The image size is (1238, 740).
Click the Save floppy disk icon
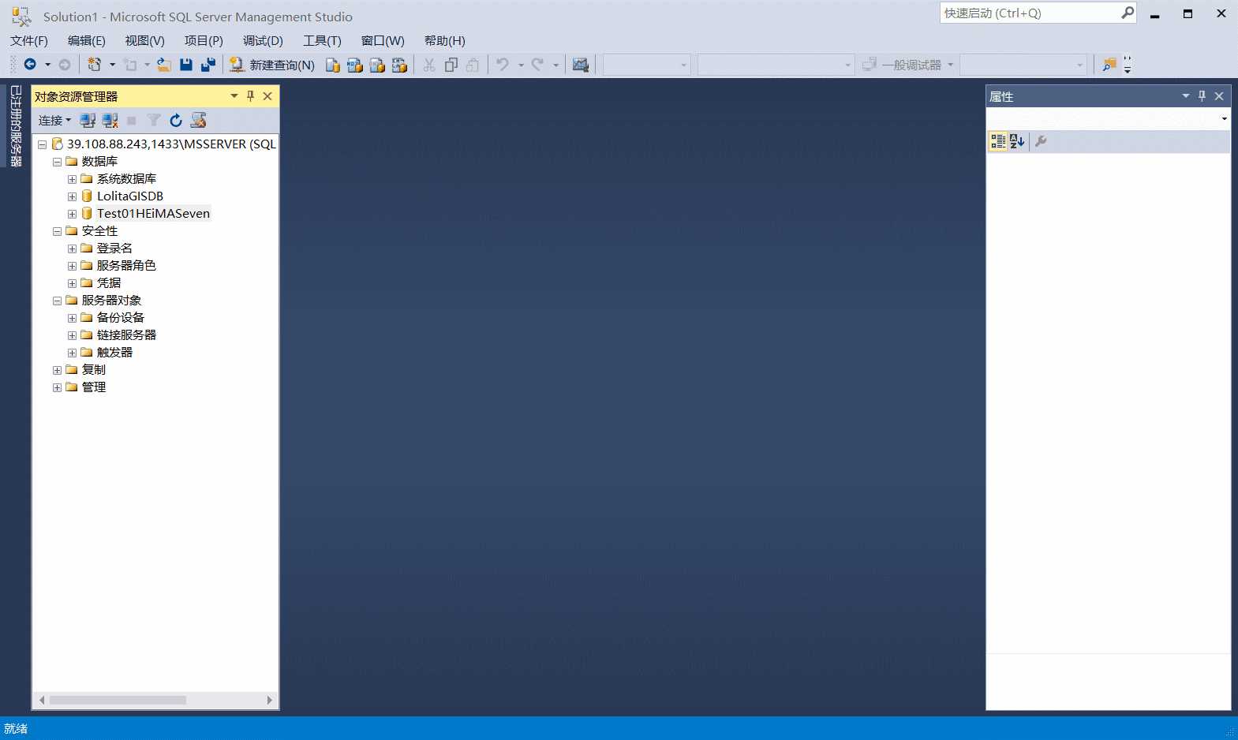[x=186, y=65]
